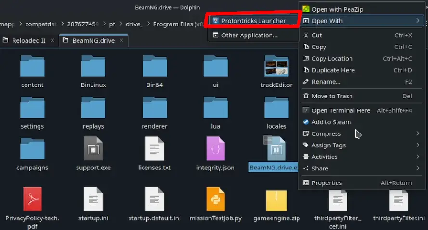
Task: Navigate to drive_ breadcrumb
Action: pyautogui.click(x=134, y=24)
